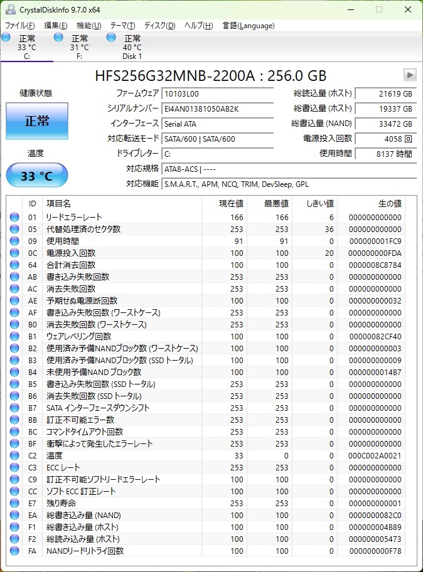Click raw value 000C002A0021
The height and width of the screenshot is (572, 423).
tap(375, 455)
